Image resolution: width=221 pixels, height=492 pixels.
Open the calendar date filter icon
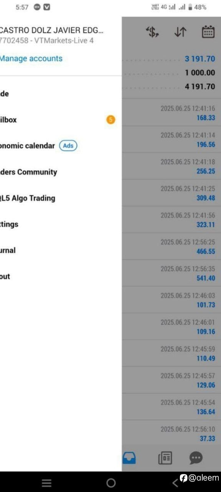[208, 32]
